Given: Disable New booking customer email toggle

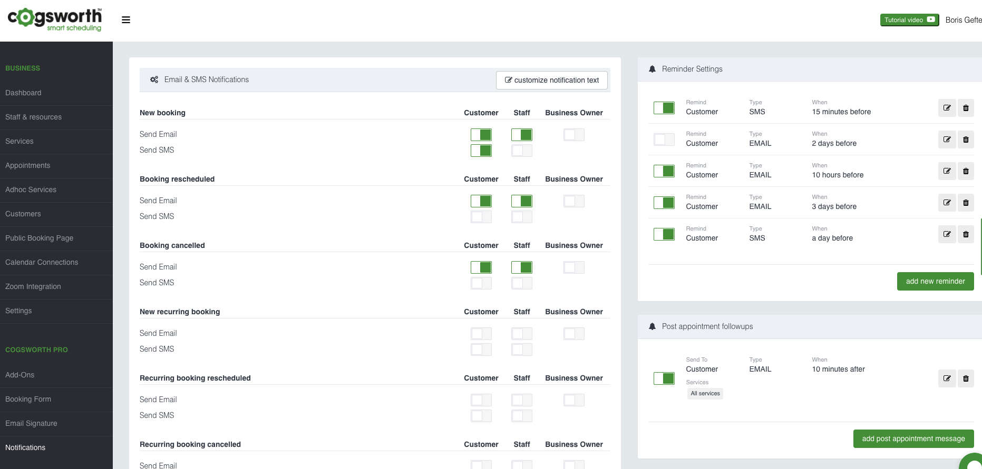Looking at the screenshot, I should coord(481,135).
